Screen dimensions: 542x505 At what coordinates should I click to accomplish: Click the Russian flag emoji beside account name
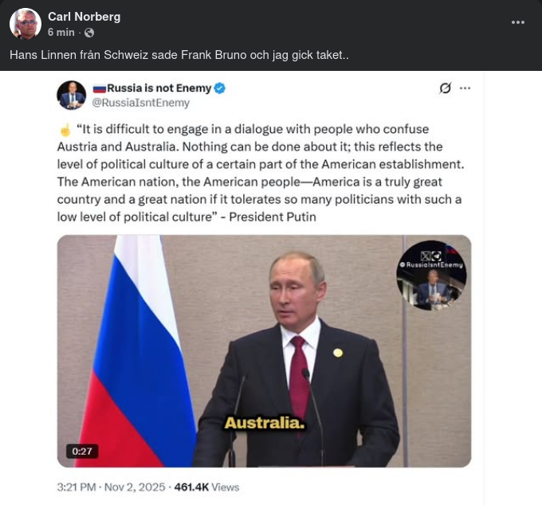point(99,88)
